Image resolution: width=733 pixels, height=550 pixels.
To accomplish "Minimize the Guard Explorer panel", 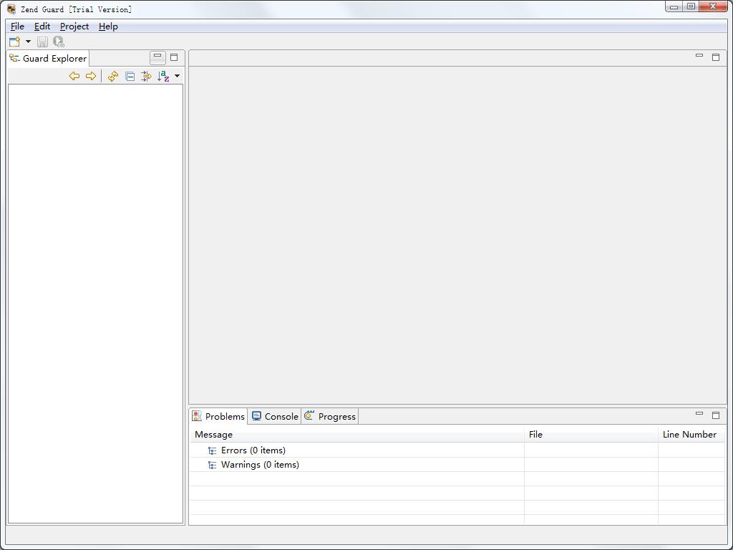I will pos(157,57).
